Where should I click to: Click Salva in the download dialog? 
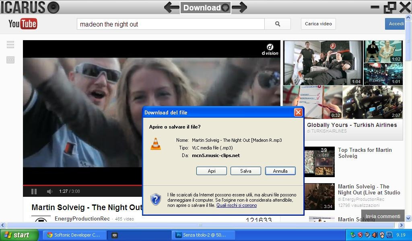point(246,171)
